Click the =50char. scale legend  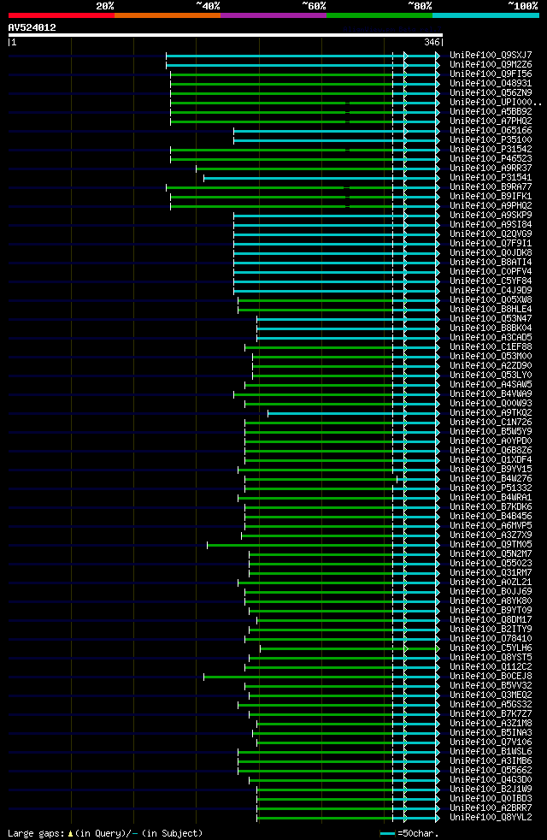click(409, 833)
